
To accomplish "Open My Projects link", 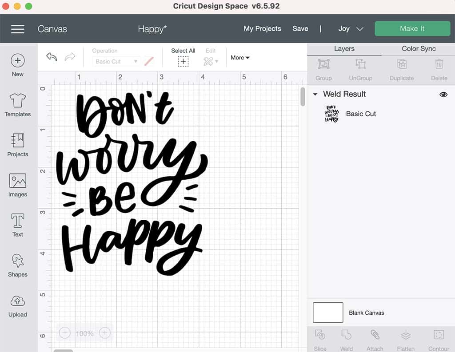I will (x=262, y=29).
